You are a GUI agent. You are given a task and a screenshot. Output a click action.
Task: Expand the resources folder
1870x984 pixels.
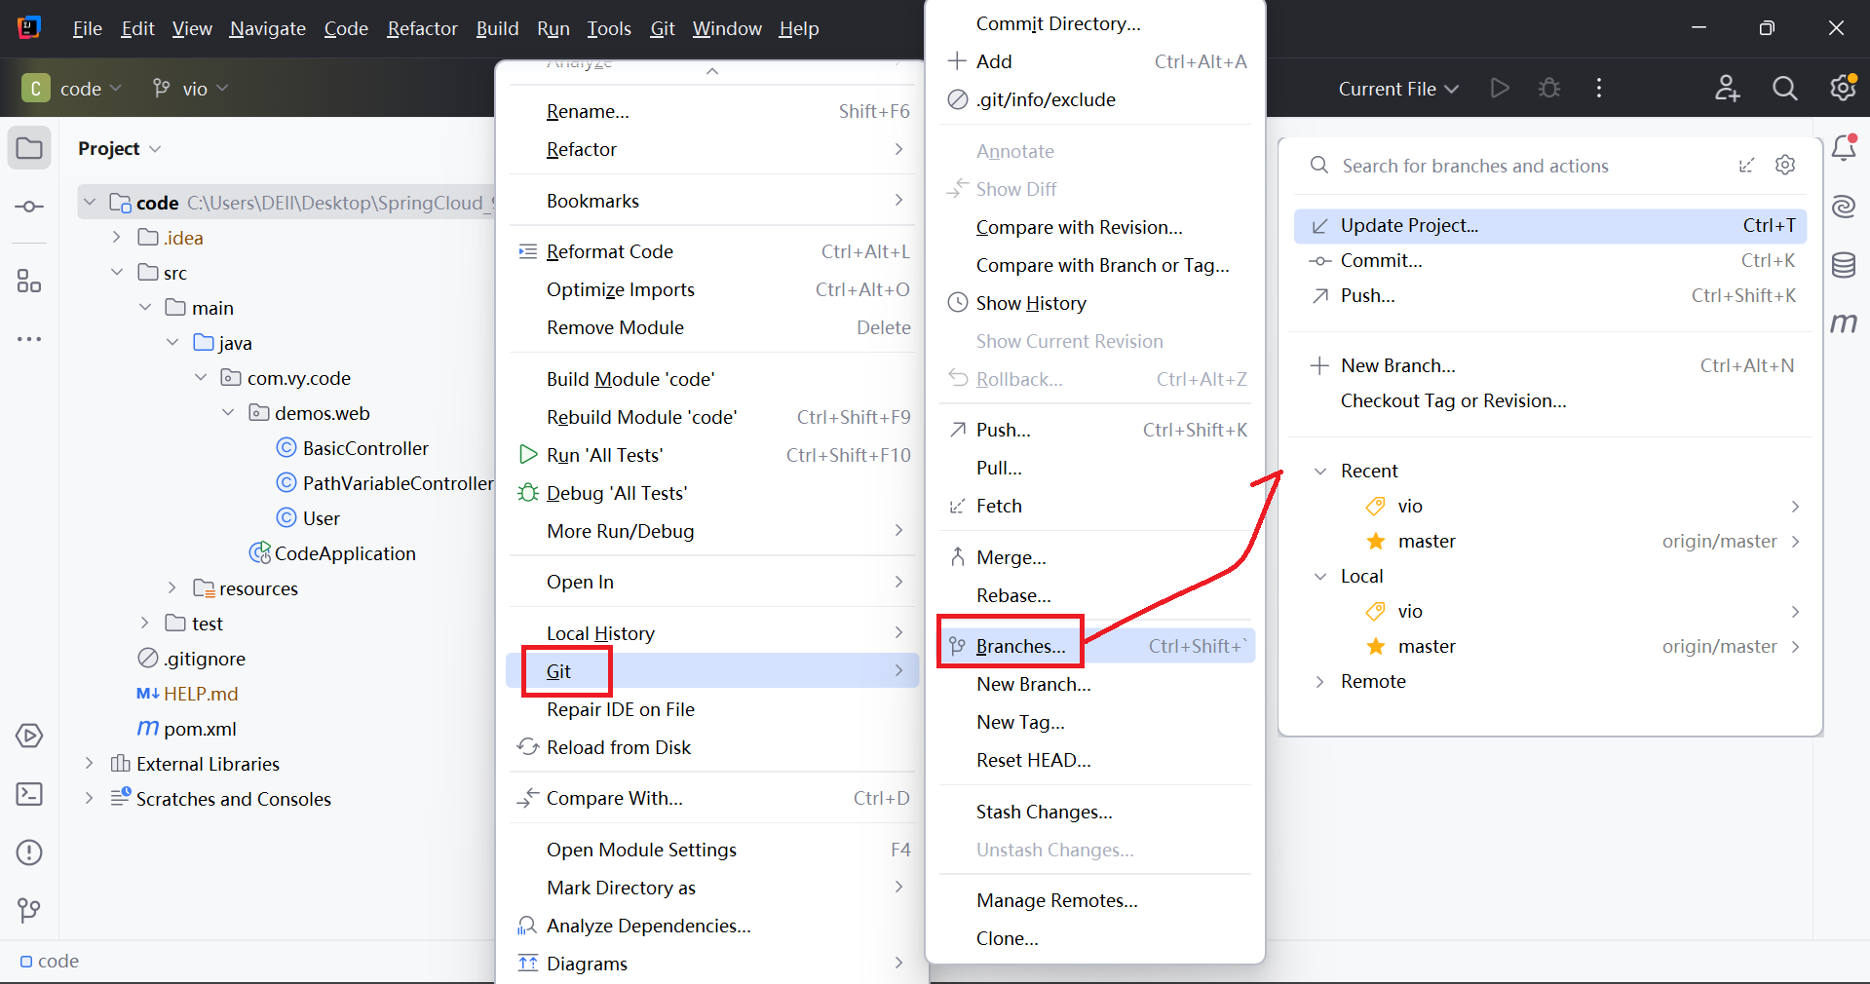pyautogui.click(x=172, y=587)
